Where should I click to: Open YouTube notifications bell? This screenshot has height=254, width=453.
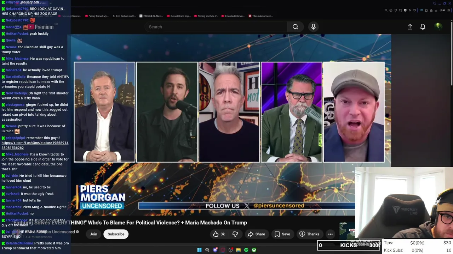(423, 27)
